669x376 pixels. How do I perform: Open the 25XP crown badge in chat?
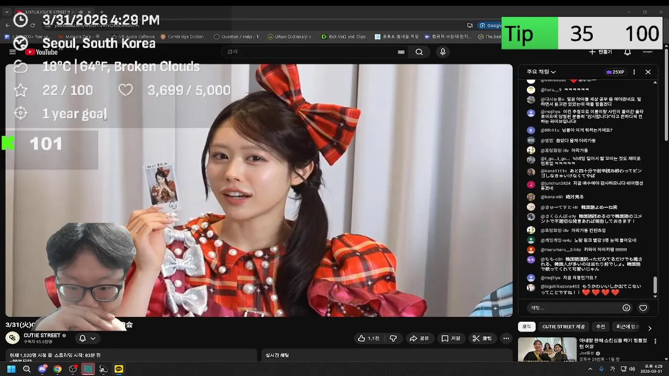click(x=615, y=72)
